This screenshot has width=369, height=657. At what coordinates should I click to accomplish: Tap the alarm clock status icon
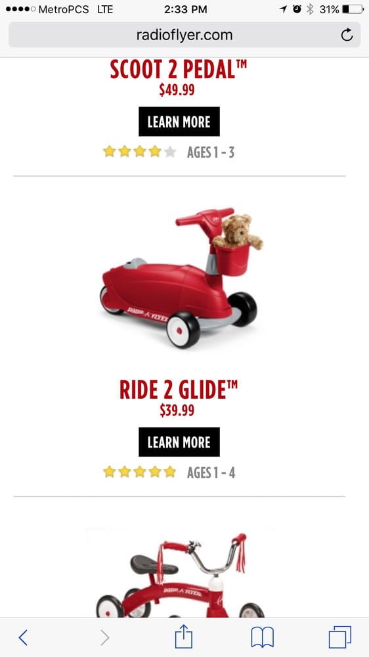pyautogui.click(x=297, y=9)
